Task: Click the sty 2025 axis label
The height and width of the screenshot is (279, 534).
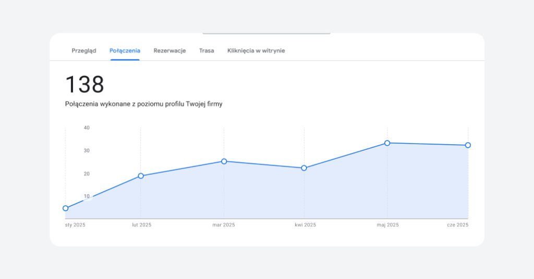Action: point(75,225)
